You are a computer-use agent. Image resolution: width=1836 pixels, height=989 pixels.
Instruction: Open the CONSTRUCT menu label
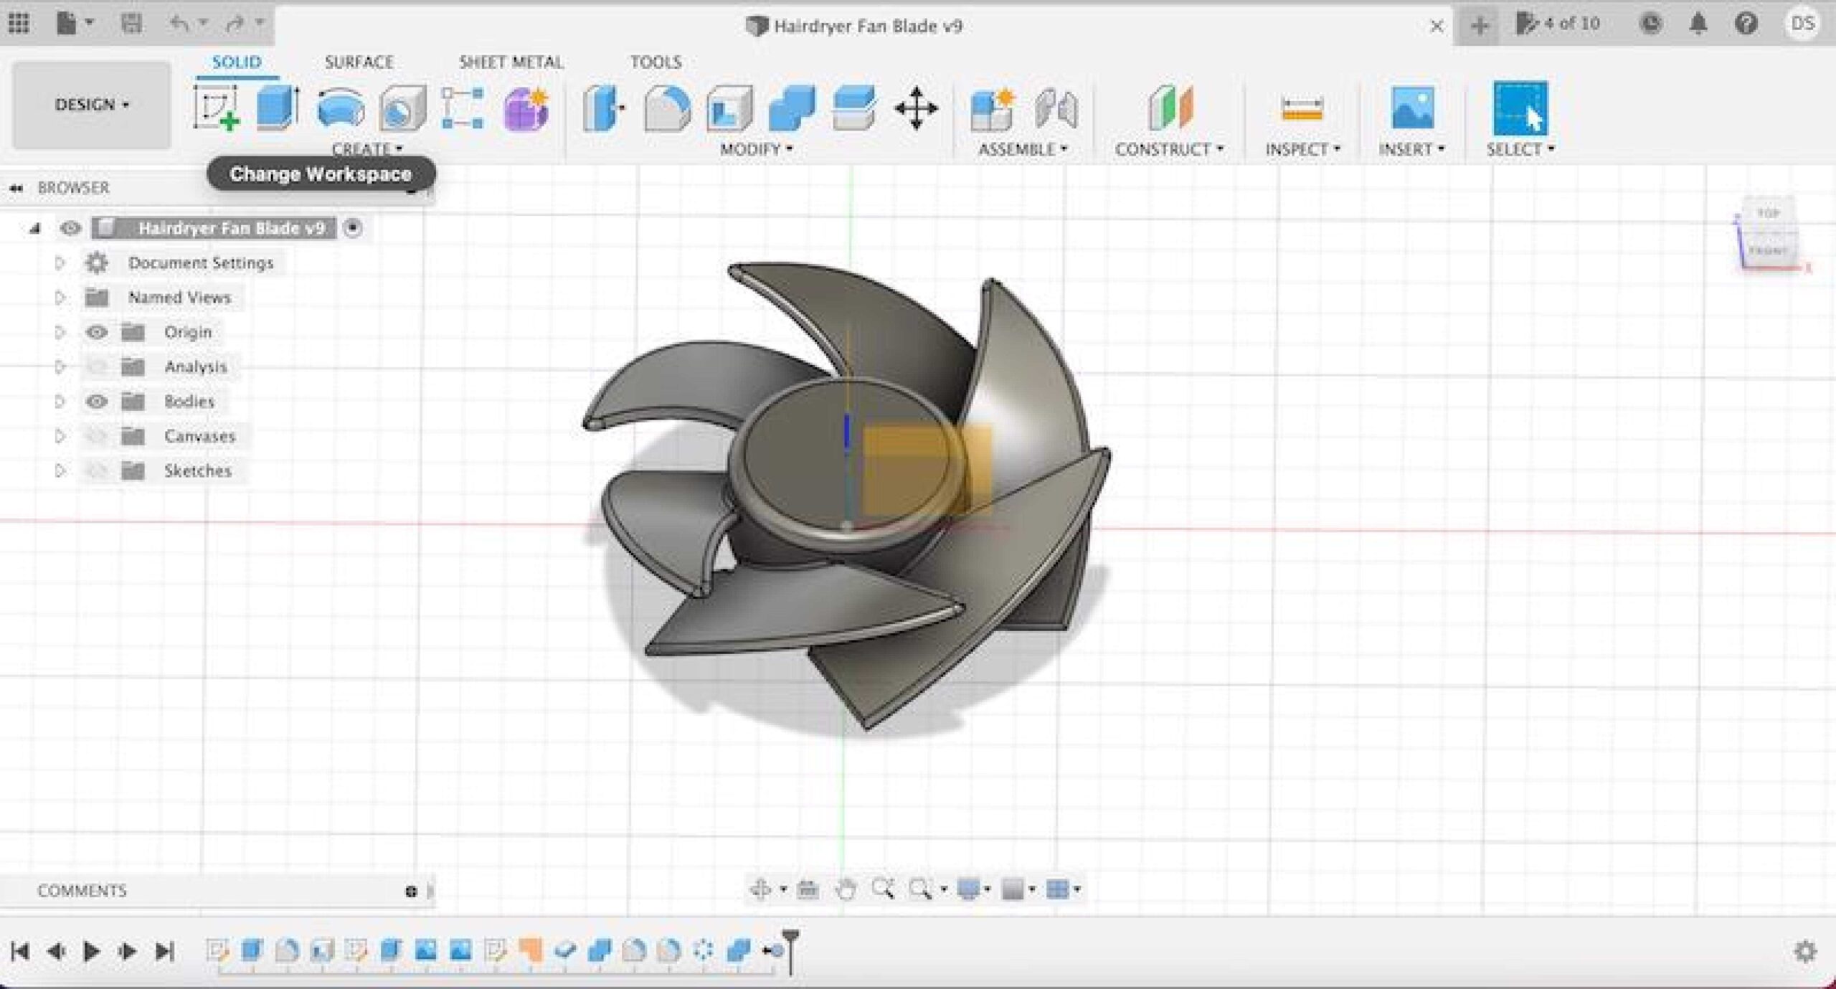tap(1169, 149)
